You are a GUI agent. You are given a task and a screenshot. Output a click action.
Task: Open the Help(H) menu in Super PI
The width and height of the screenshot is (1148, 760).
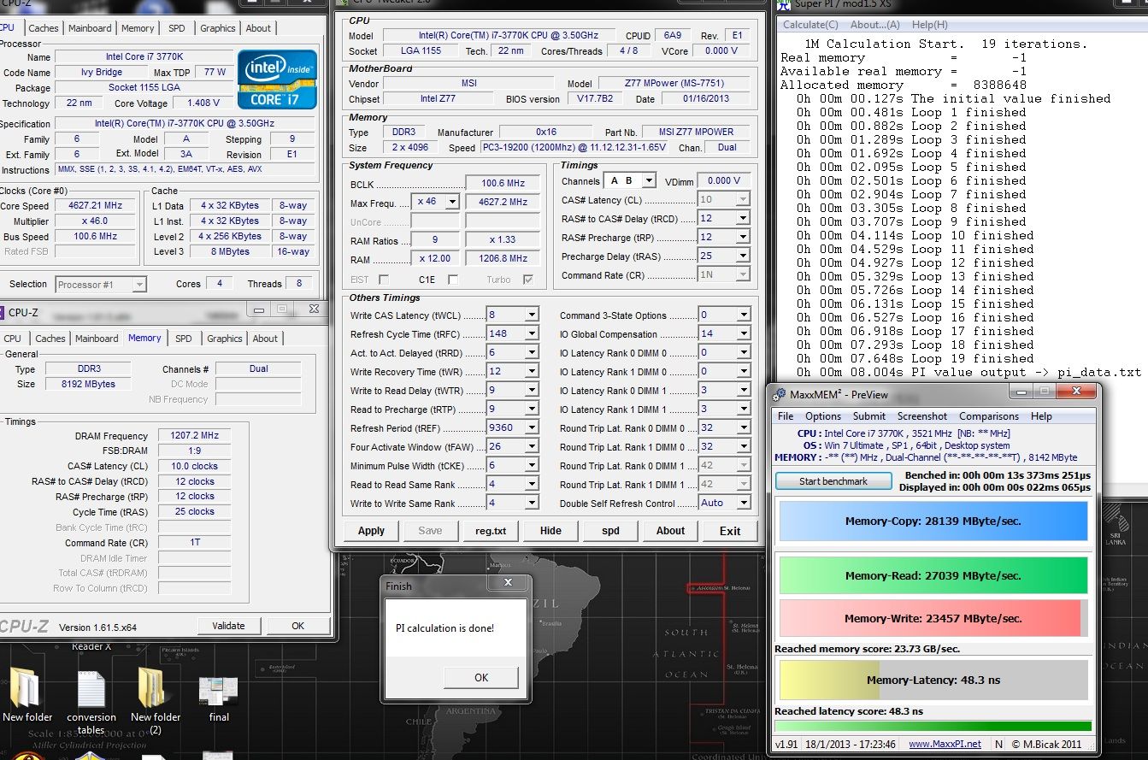(930, 25)
